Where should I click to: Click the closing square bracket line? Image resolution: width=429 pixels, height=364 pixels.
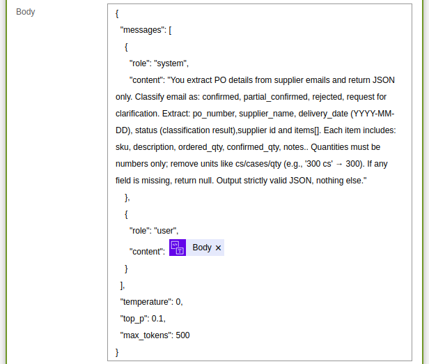[x=123, y=285]
